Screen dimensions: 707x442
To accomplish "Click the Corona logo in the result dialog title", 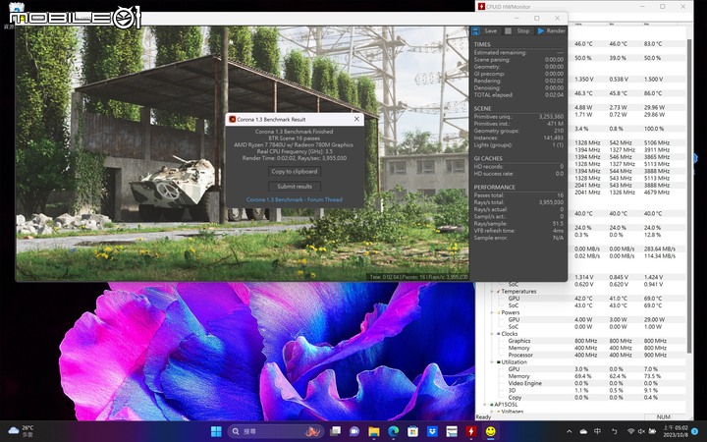I will pyautogui.click(x=232, y=119).
